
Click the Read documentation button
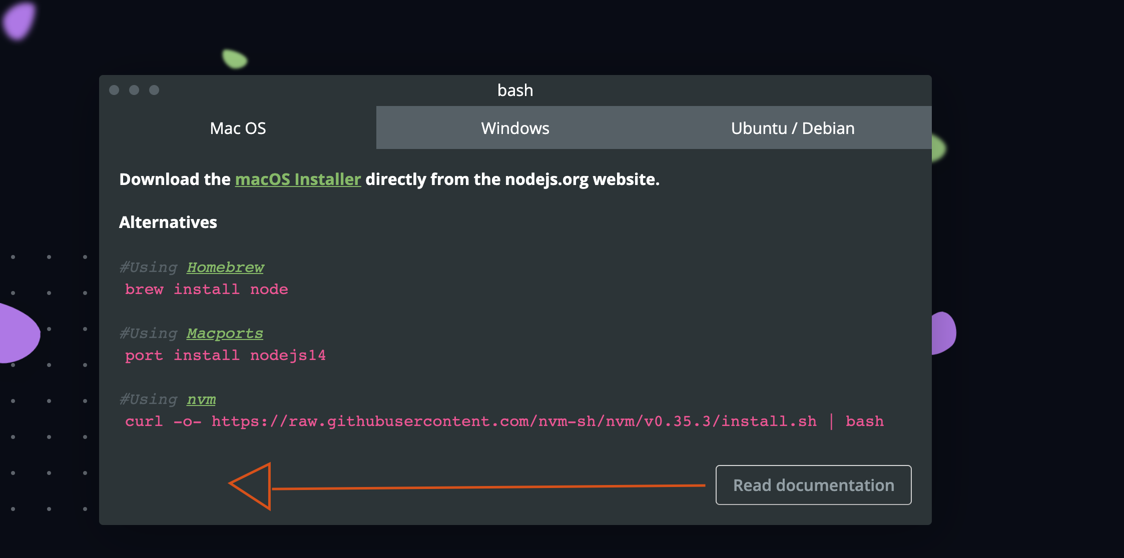(x=813, y=485)
